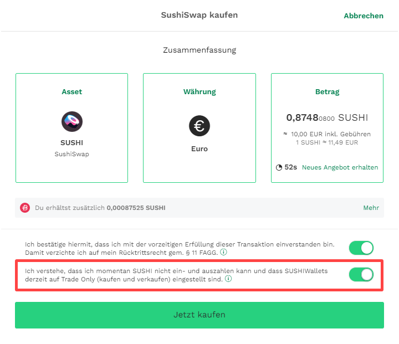This screenshot has height=344, width=399.
Task: Click the SushiSwap kaufen title
Action: tap(199, 15)
